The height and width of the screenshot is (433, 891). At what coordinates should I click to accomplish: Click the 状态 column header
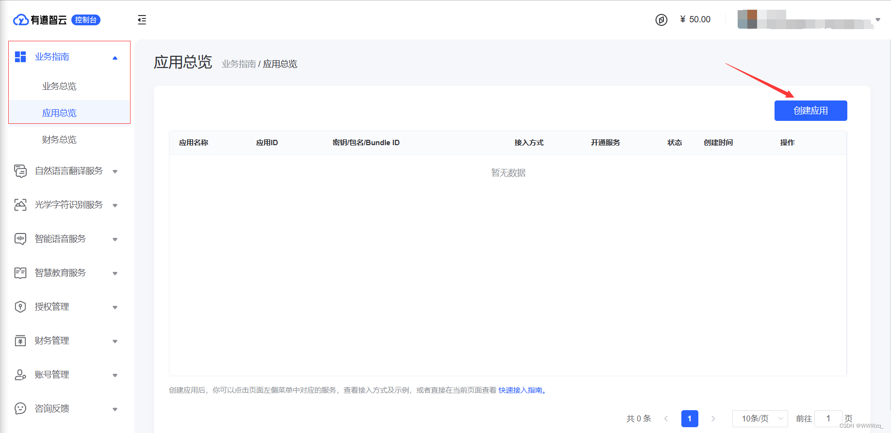coord(675,143)
